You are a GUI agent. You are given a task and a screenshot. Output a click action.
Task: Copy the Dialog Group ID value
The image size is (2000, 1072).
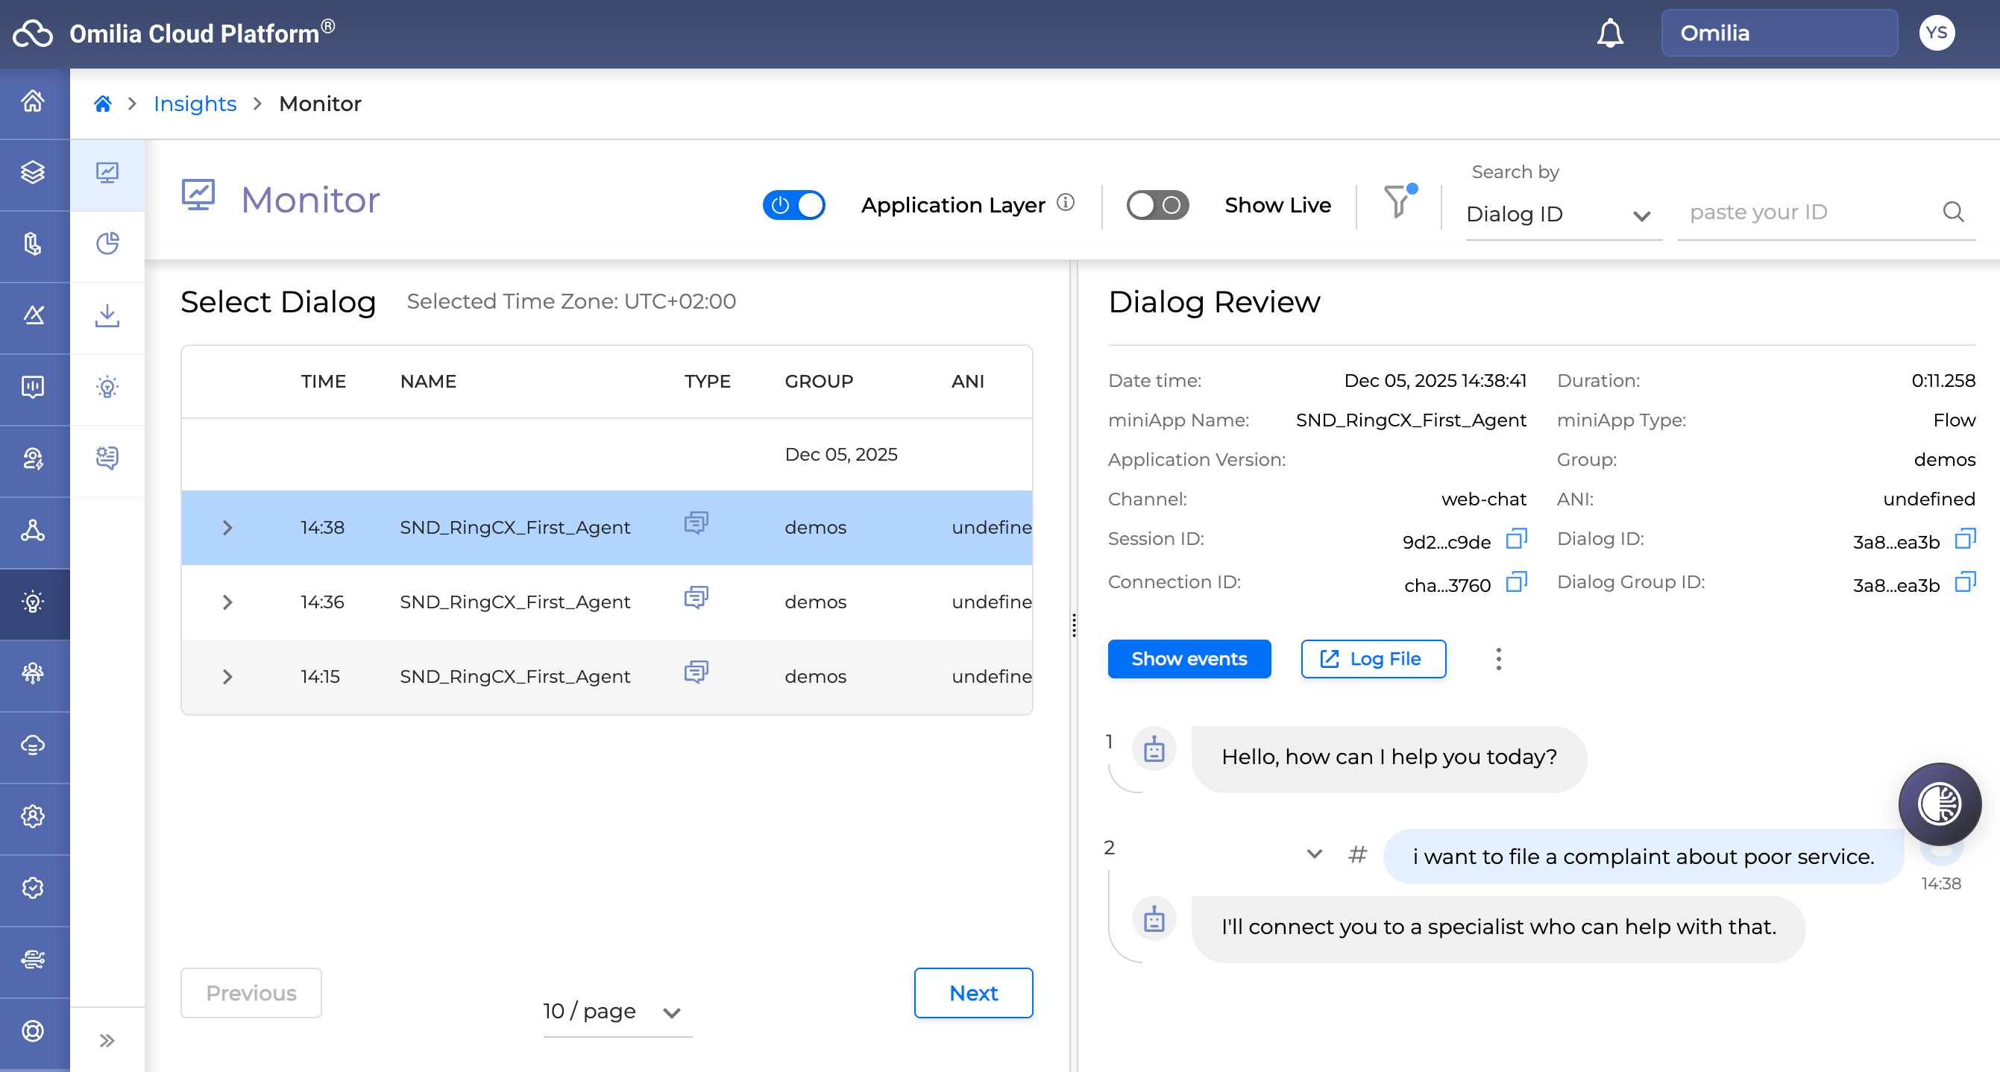1964,582
